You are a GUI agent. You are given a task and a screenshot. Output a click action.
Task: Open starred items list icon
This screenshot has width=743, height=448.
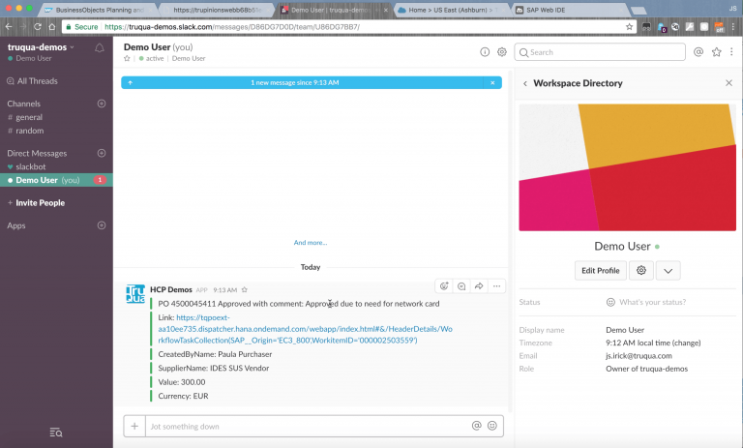(717, 52)
